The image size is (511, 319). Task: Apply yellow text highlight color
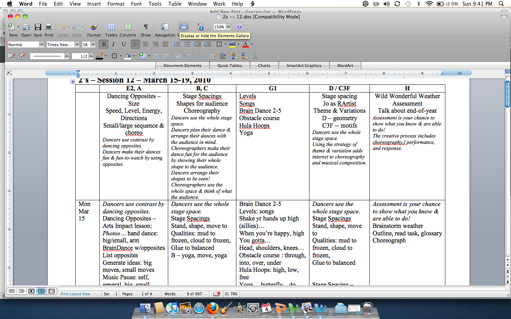232,44
